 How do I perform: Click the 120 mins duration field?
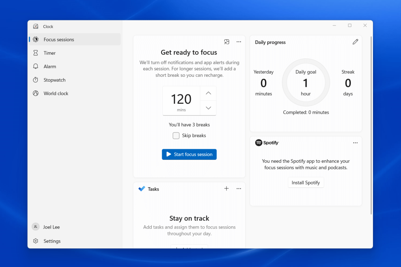point(181,101)
